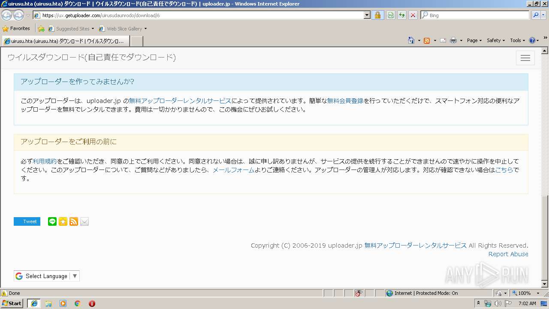The height and width of the screenshot is (309, 549).
Task: Open 無料アップローダーレンタルサービス link in blue panel
Action: [180, 101]
